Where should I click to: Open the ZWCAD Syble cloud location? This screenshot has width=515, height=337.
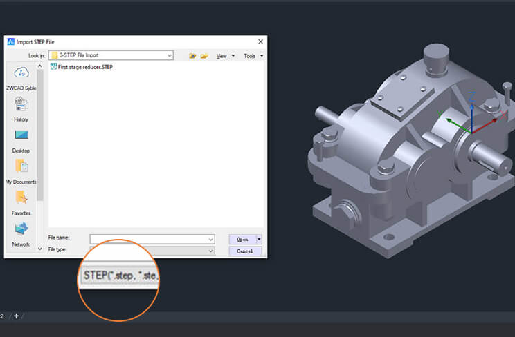(21, 75)
